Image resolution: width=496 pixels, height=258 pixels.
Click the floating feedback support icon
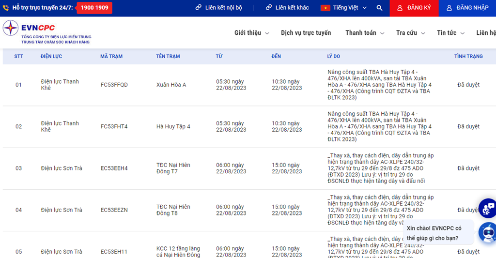[488, 208]
